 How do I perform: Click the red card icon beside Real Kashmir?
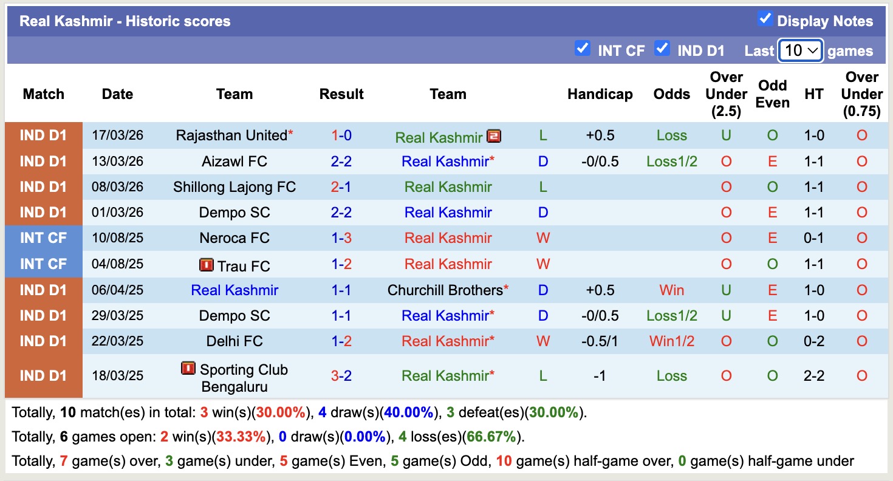494,136
